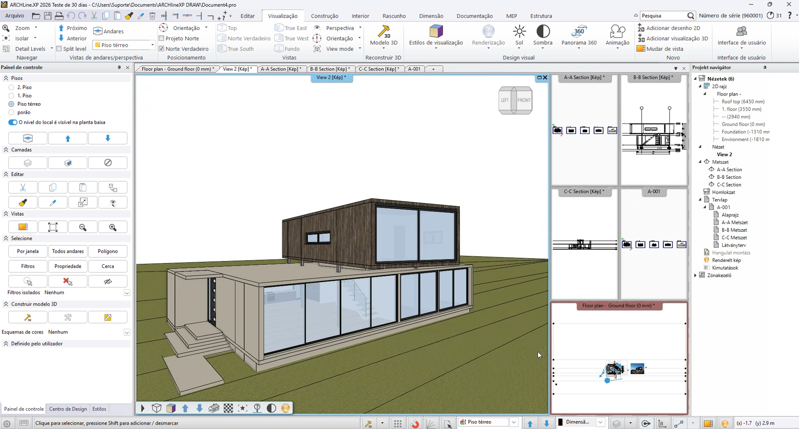
Task: Click the yellow view icon in Vistas panel
Action: (x=23, y=227)
